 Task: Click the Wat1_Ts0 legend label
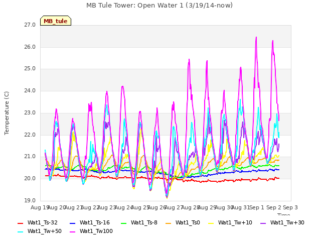tap(188, 222)
